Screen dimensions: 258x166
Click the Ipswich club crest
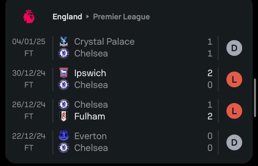[x=64, y=73]
